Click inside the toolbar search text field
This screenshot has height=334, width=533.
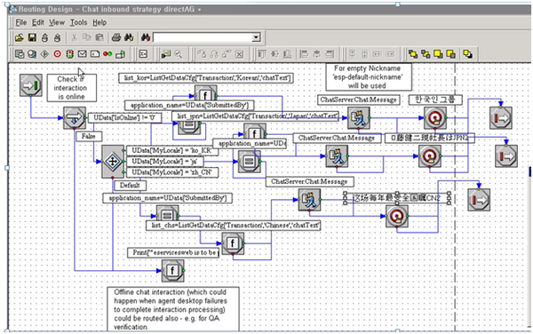[x=203, y=37]
